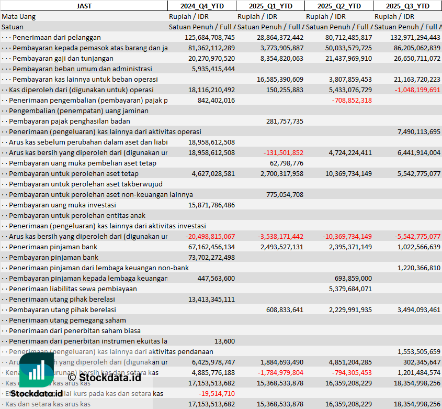
Task: Click the red value -708,852,318
Action: tap(352, 100)
